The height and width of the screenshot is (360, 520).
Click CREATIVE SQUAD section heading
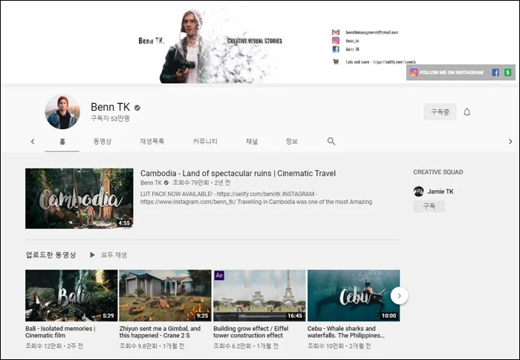coord(438,172)
